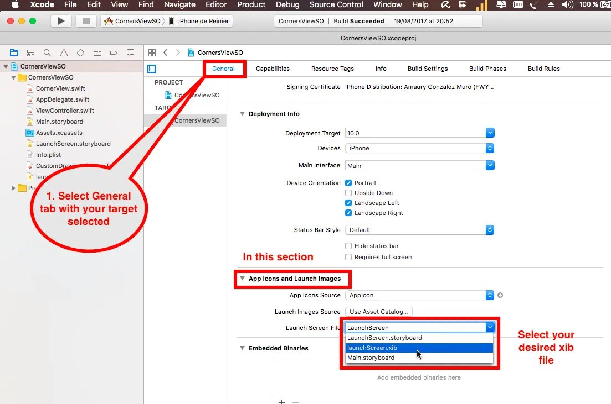Select ViewController.swift in the navigator
This screenshot has height=404, width=611.
pos(65,111)
